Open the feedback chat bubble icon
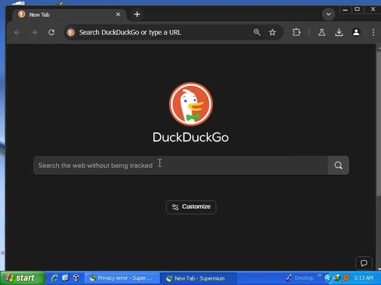Screen dimensions: 381x285 pos(363,263)
